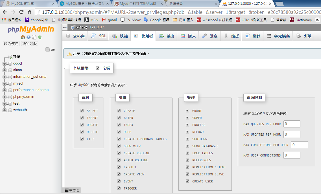Open the HTML5測試工具 bookmark
321x194 pixels.
tap(251, 20)
